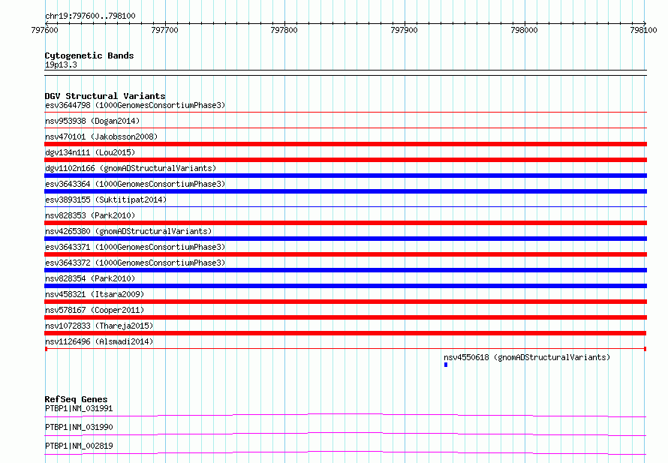Open variant esv3643364 (1000GenomesConsortiumPhase3) label

[x=135, y=184]
